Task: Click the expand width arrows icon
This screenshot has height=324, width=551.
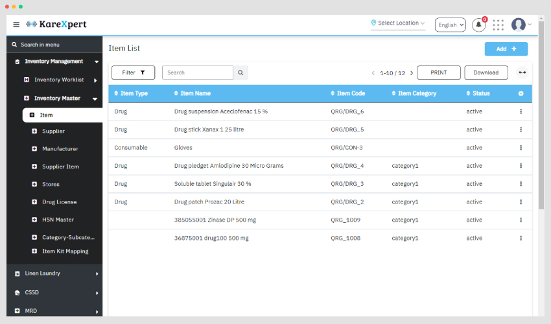Action: pos(522,73)
